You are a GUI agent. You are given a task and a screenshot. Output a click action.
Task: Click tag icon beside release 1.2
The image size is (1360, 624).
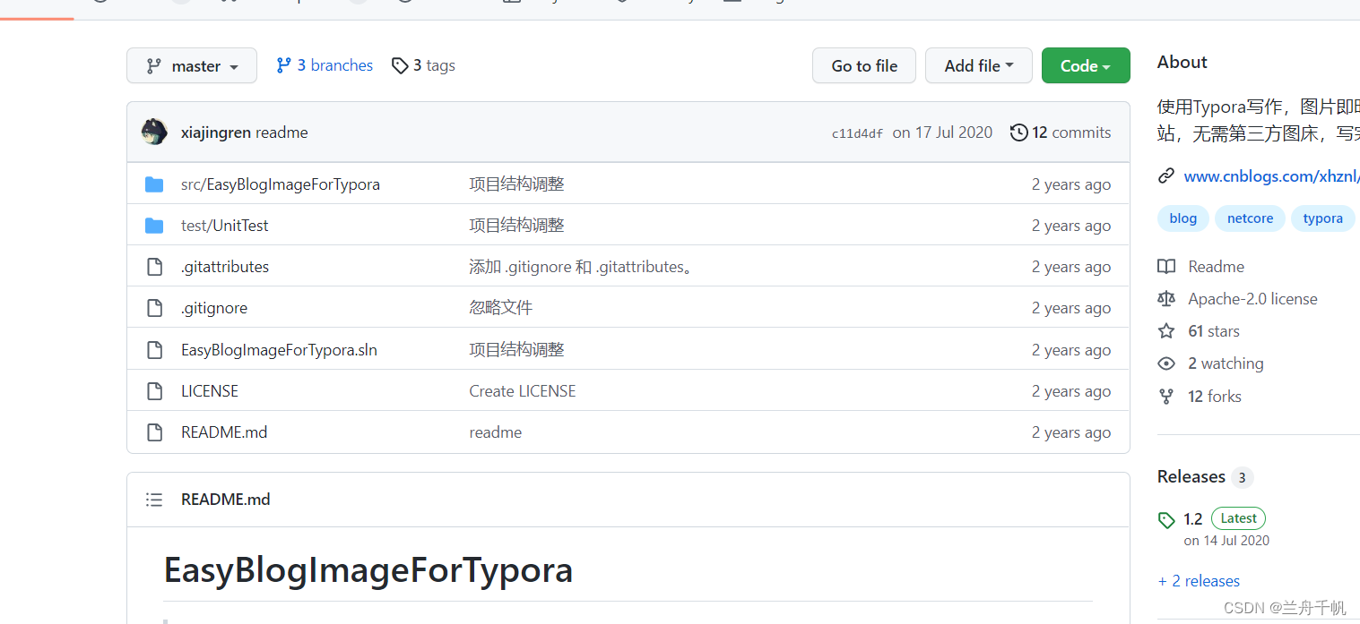tap(1166, 519)
